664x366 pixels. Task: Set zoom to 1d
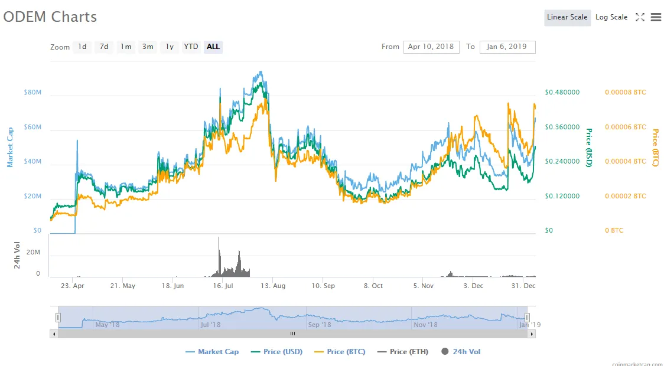click(x=82, y=47)
